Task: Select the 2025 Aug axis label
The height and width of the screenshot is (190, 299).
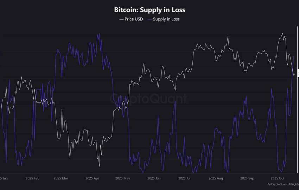Action: pyautogui.click(x=215, y=178)
